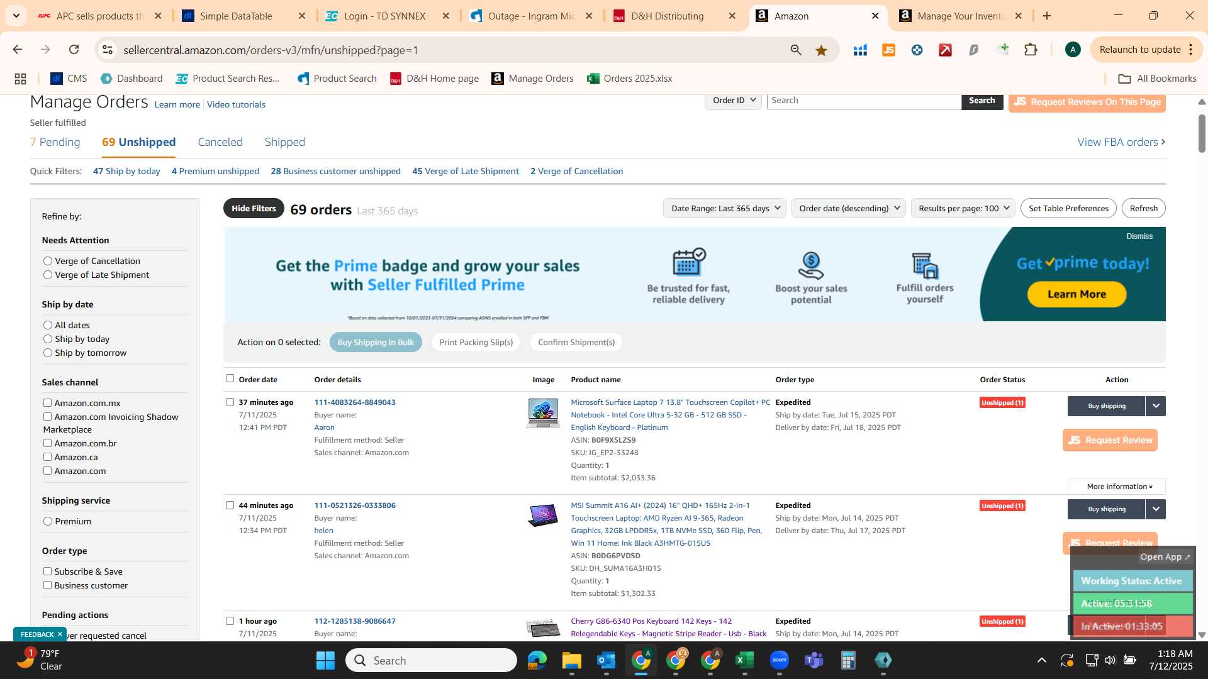
Task: Click 47 Ship by today quick filter
Action: point(126,171)
